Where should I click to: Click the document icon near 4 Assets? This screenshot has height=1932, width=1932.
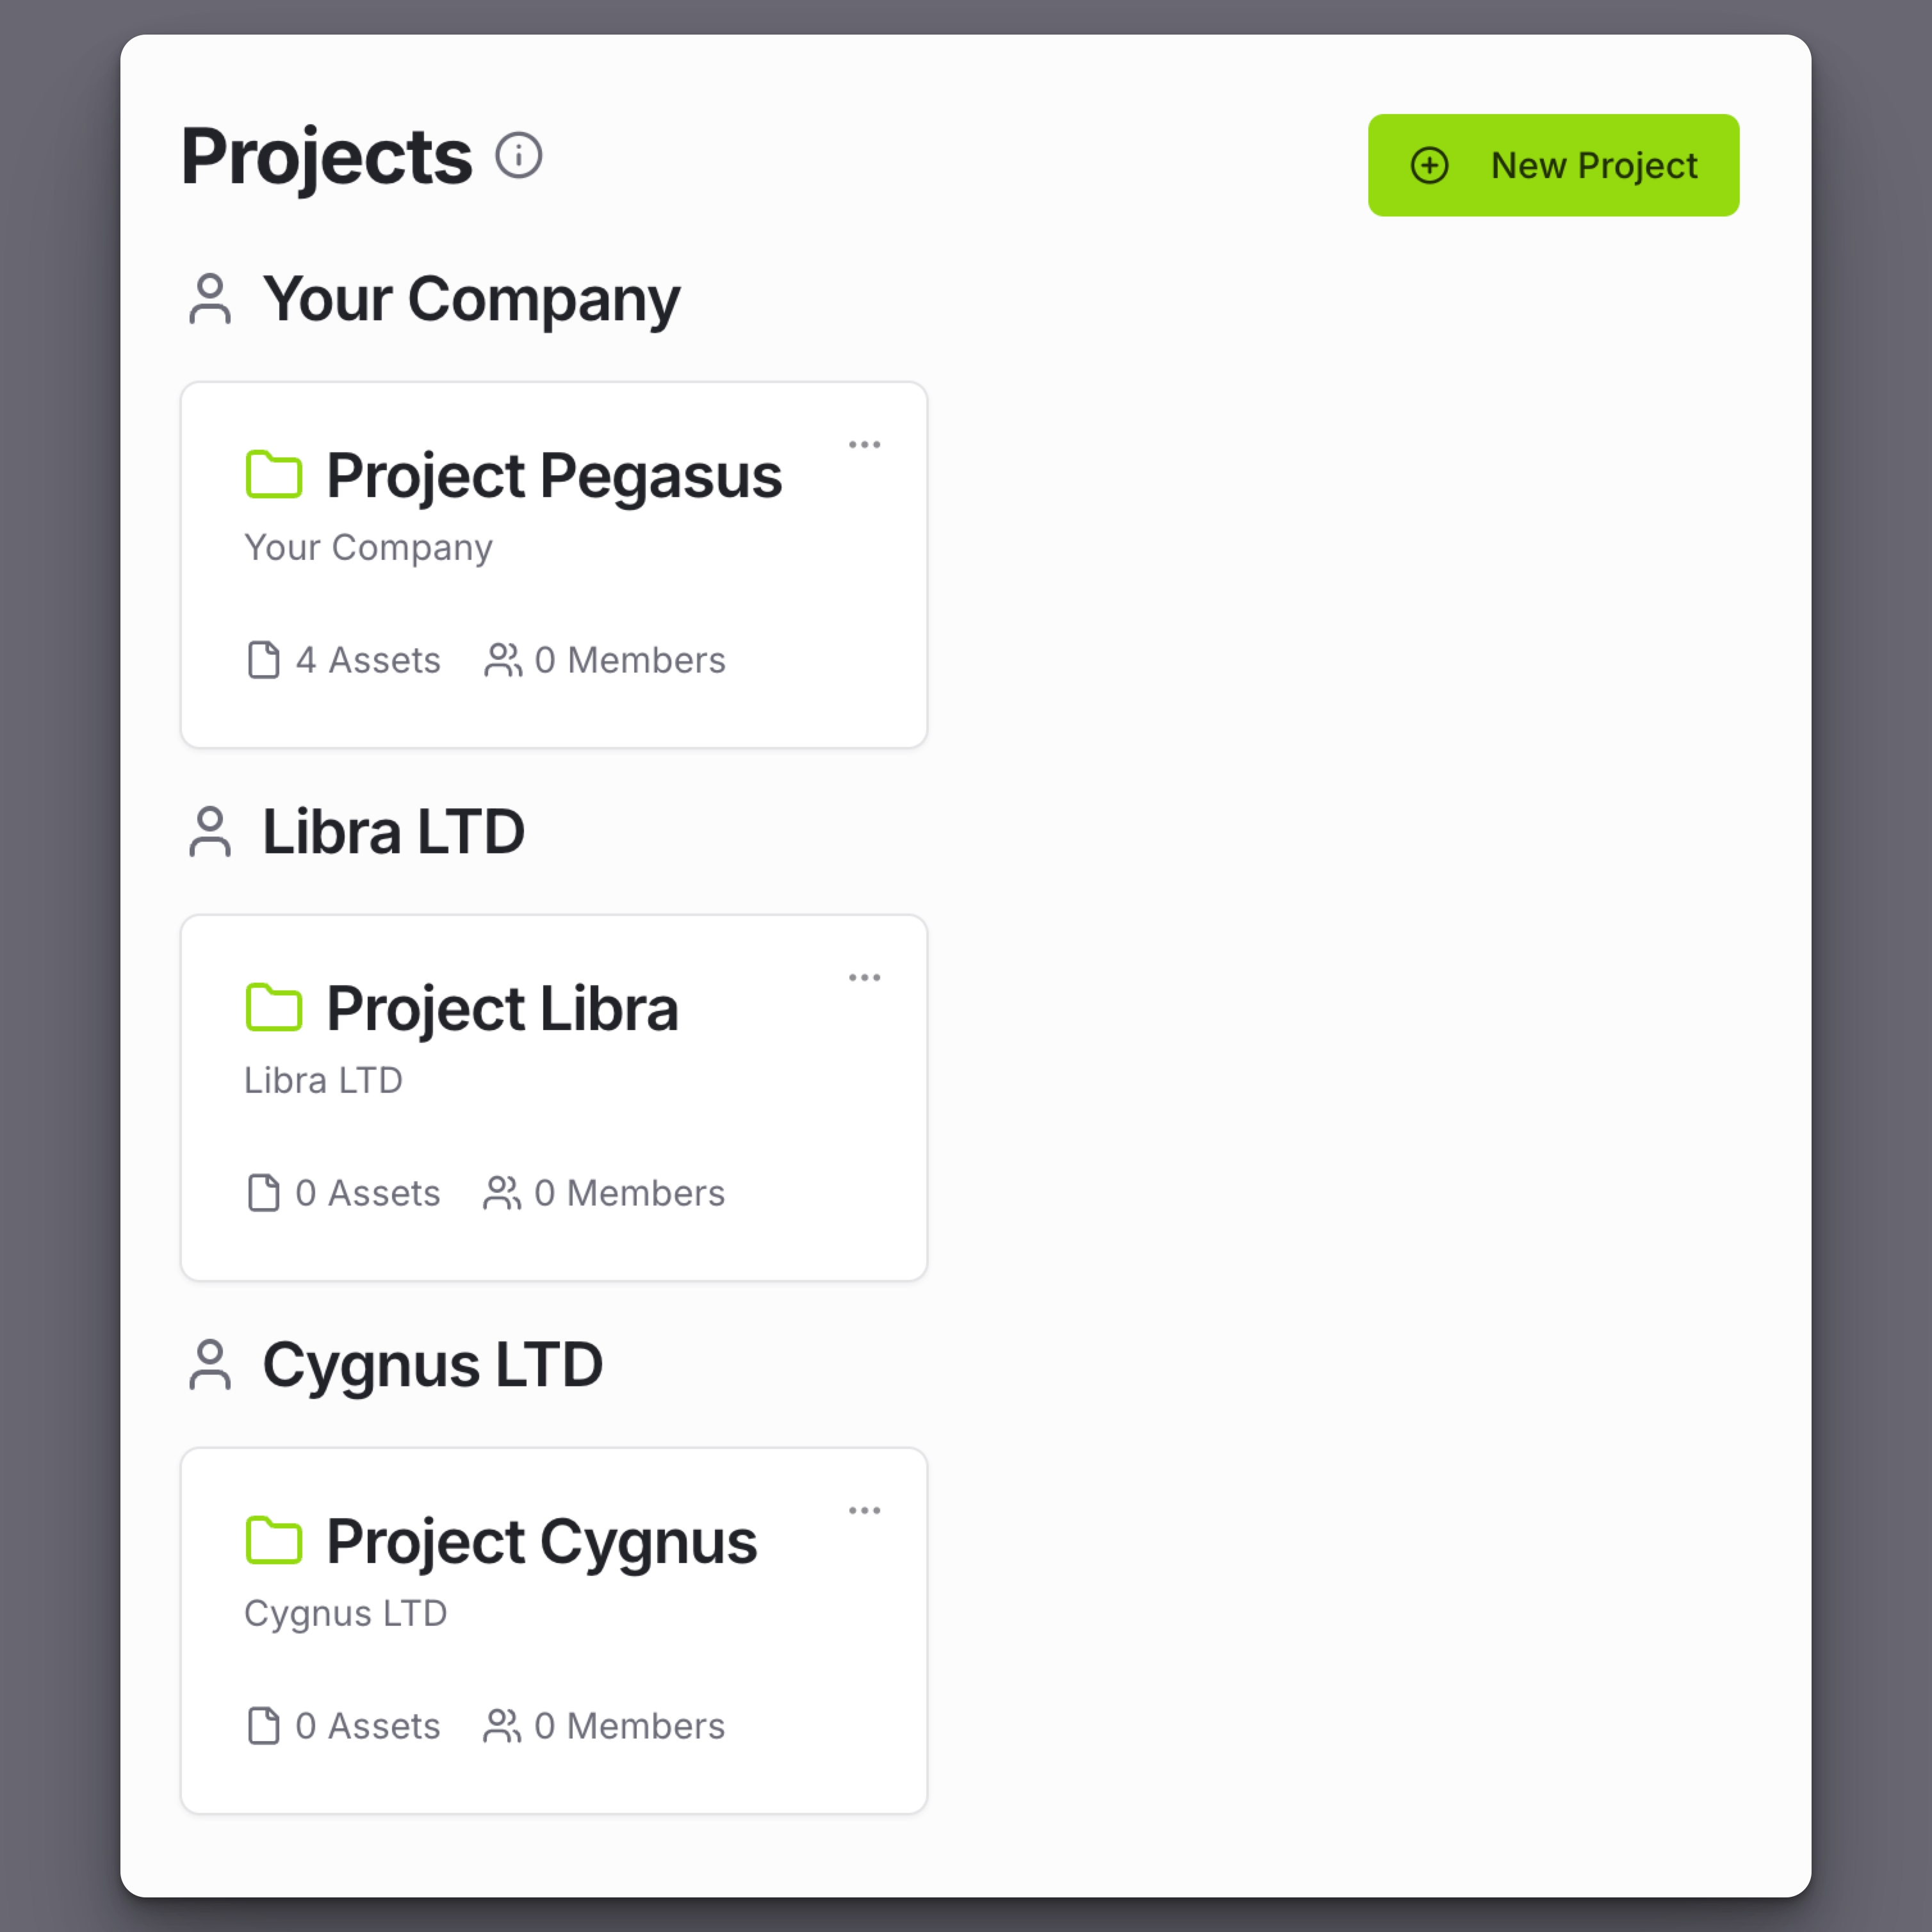(x=263, y=660)
